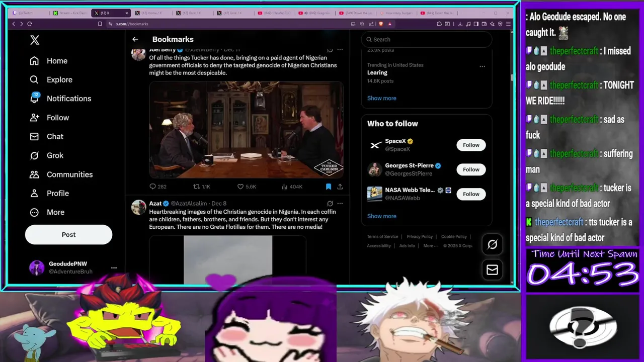This screenshot has height=362, width=644.
Task: Open Chat from the sidebar
Action: tap(46, 136)
